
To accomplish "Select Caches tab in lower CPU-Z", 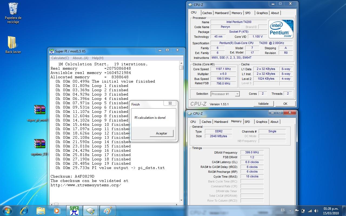I will (x=207, y=122).
